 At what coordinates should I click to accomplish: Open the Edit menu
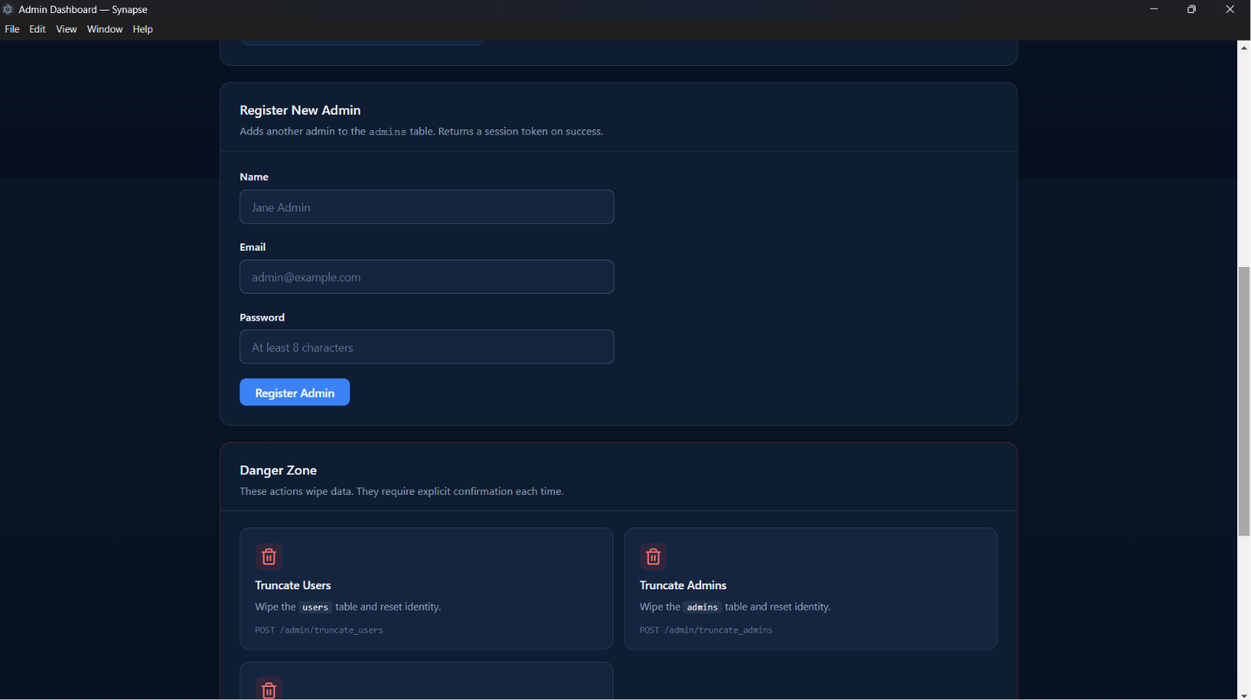tap(37, 29)
